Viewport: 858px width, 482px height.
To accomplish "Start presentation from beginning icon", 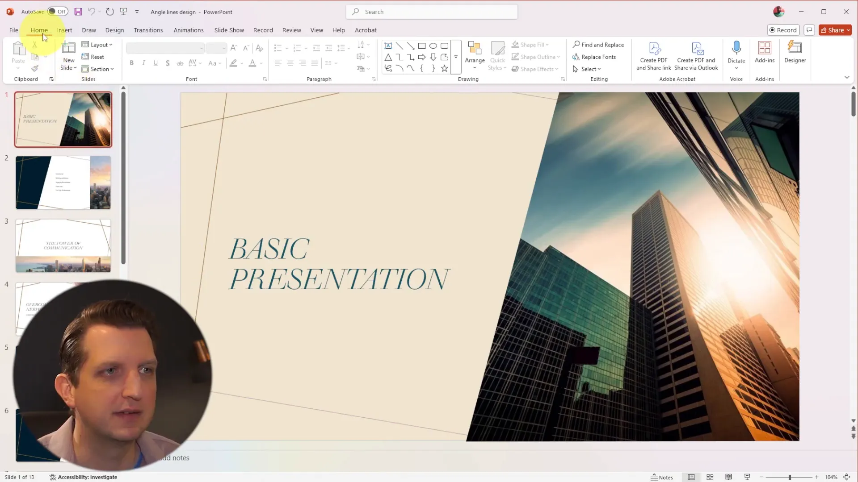I will [123, 12].
